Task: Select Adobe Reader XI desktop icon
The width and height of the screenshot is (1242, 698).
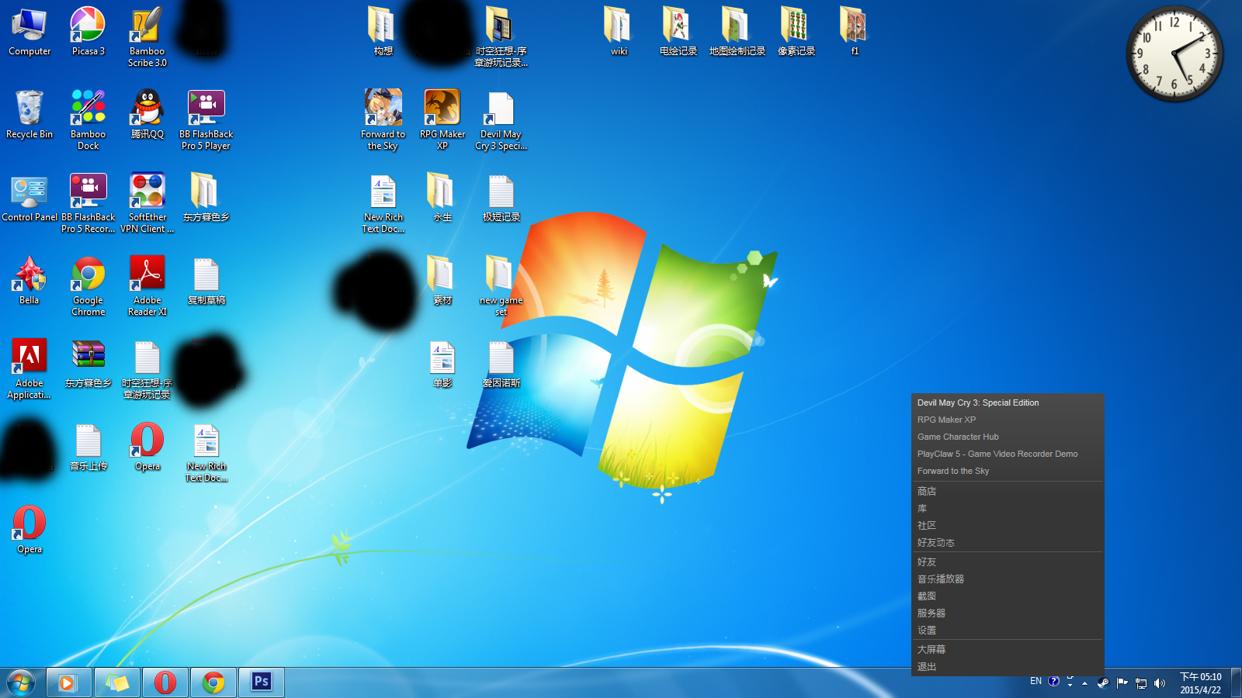Action: tap(147, 285)
